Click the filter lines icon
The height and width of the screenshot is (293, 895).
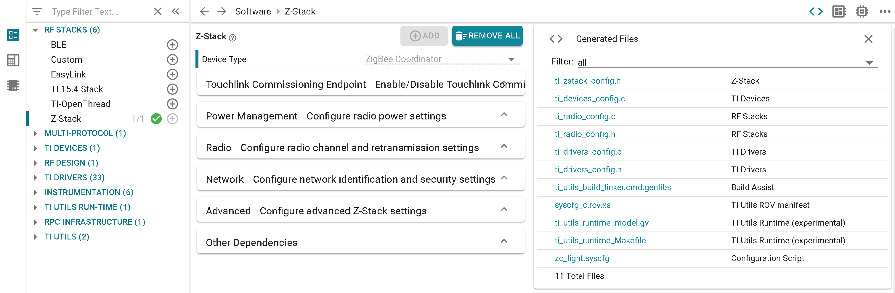pyautogui.click(x=37, y=12)
